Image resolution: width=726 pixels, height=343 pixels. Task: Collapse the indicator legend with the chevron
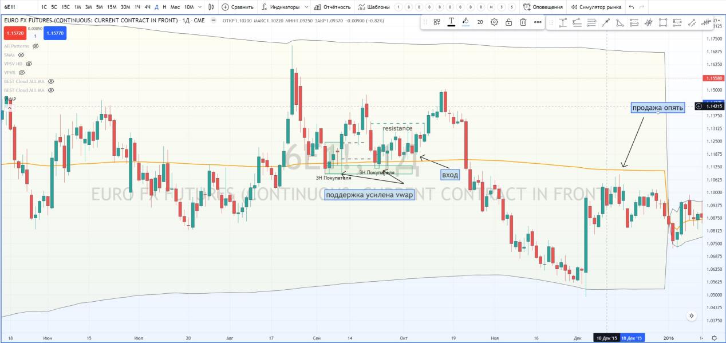click(8, 108)
